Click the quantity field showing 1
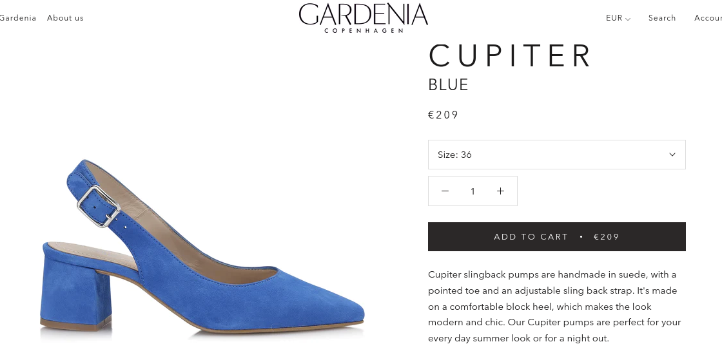The height and width of the screenshot is (362, 722). pos(473,191)
